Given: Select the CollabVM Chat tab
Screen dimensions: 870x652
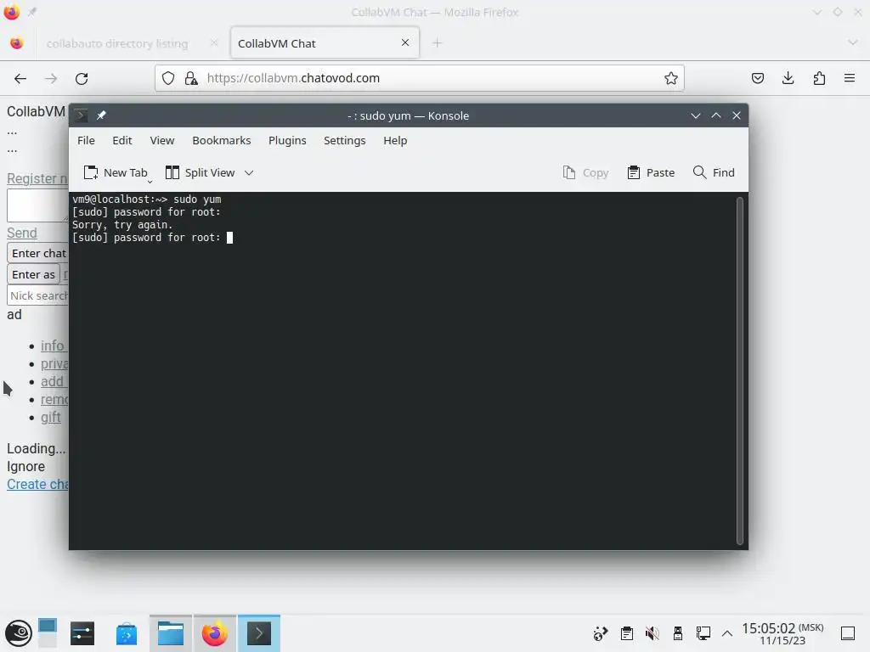Looking at the screenshot, I should [x=325, y=43].
